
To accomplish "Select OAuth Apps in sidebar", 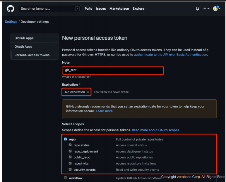I will [23, 47].
